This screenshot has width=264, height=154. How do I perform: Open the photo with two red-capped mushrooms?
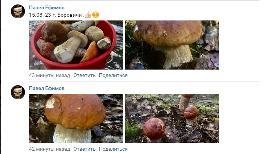pyautogui.click(x=172, y=118)
